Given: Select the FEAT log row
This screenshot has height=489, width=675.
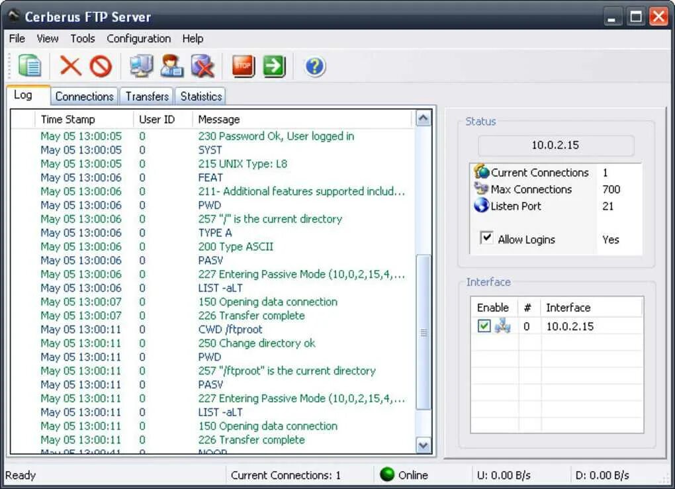Looking at the screenshot, I should tap(212, 177).
